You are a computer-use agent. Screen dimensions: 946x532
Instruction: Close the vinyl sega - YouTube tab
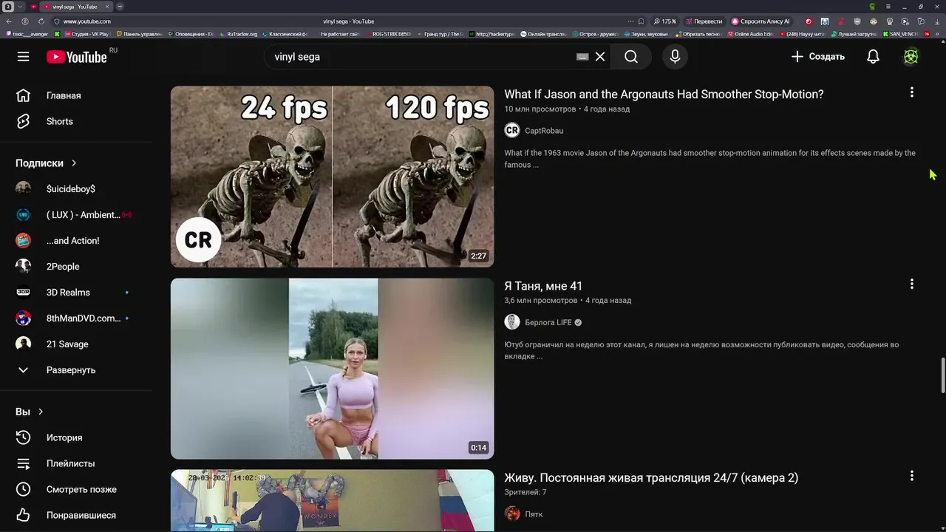click(108, 7)
